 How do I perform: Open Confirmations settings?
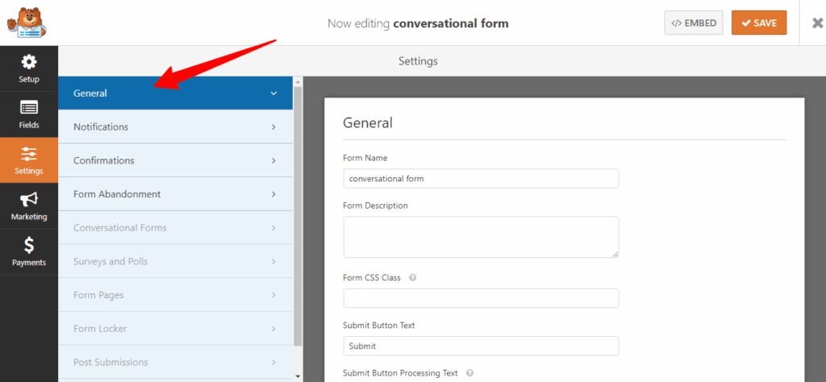[x=175, y=160]
